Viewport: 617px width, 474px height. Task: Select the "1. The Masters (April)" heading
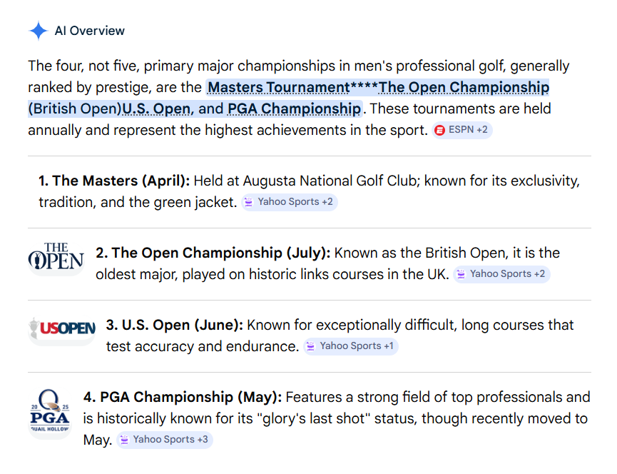tap(114, 181)
